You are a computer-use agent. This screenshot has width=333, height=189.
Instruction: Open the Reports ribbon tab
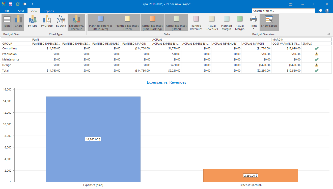[49, 11]
